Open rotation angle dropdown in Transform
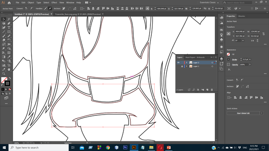The height and width of the screenshot is (151, 269). [x=243, y=41]
